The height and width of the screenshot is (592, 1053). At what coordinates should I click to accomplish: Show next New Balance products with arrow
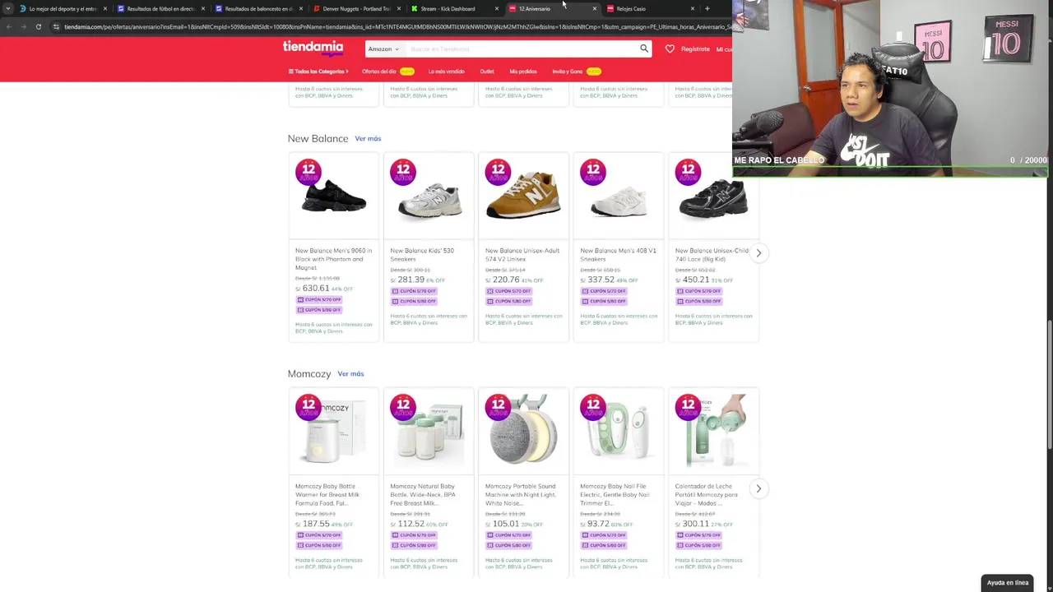[x=758, y=253]
